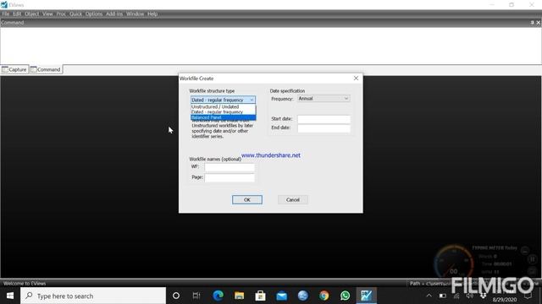Show hidden system tray icons
Screen dimensions: 542x304
coord(429,296)
